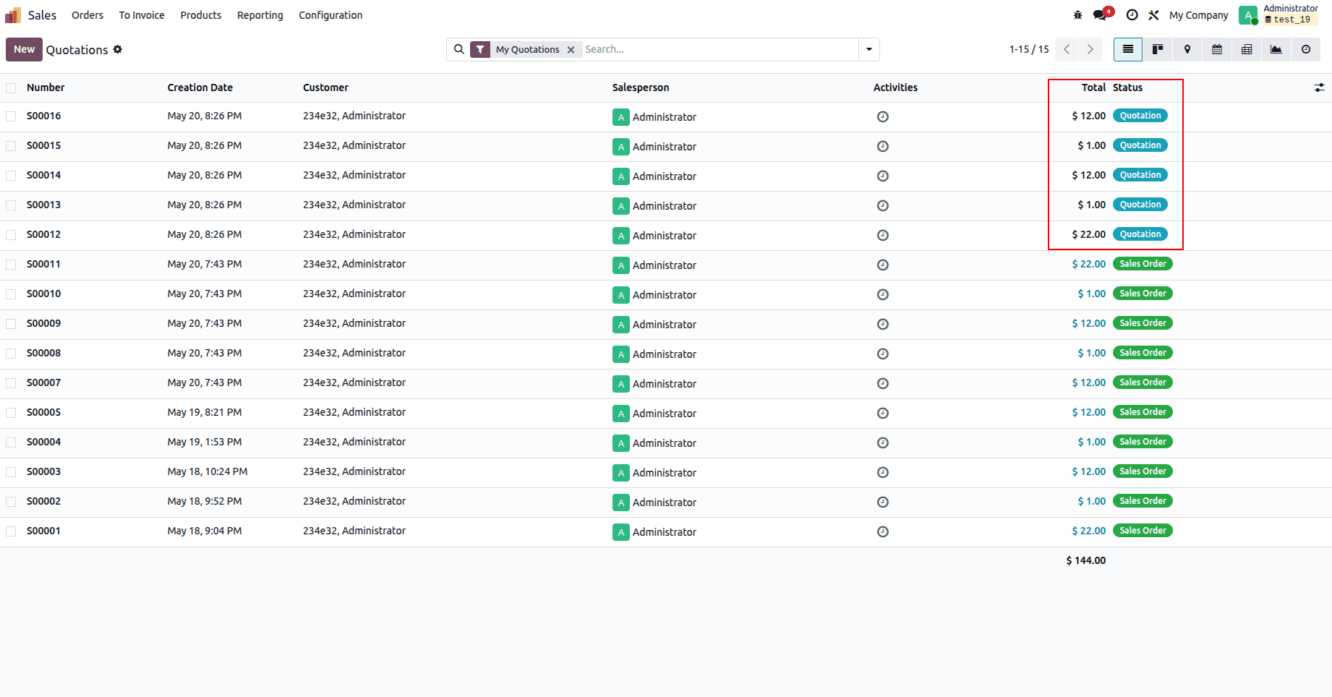Switch to Activity view
1332x697 pixels.
1306,49
